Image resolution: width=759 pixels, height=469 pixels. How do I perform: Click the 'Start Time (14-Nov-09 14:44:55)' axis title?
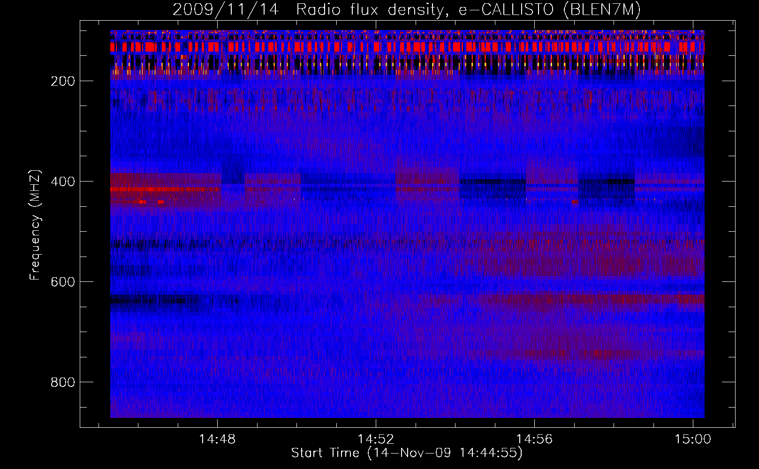click(407, 453)
